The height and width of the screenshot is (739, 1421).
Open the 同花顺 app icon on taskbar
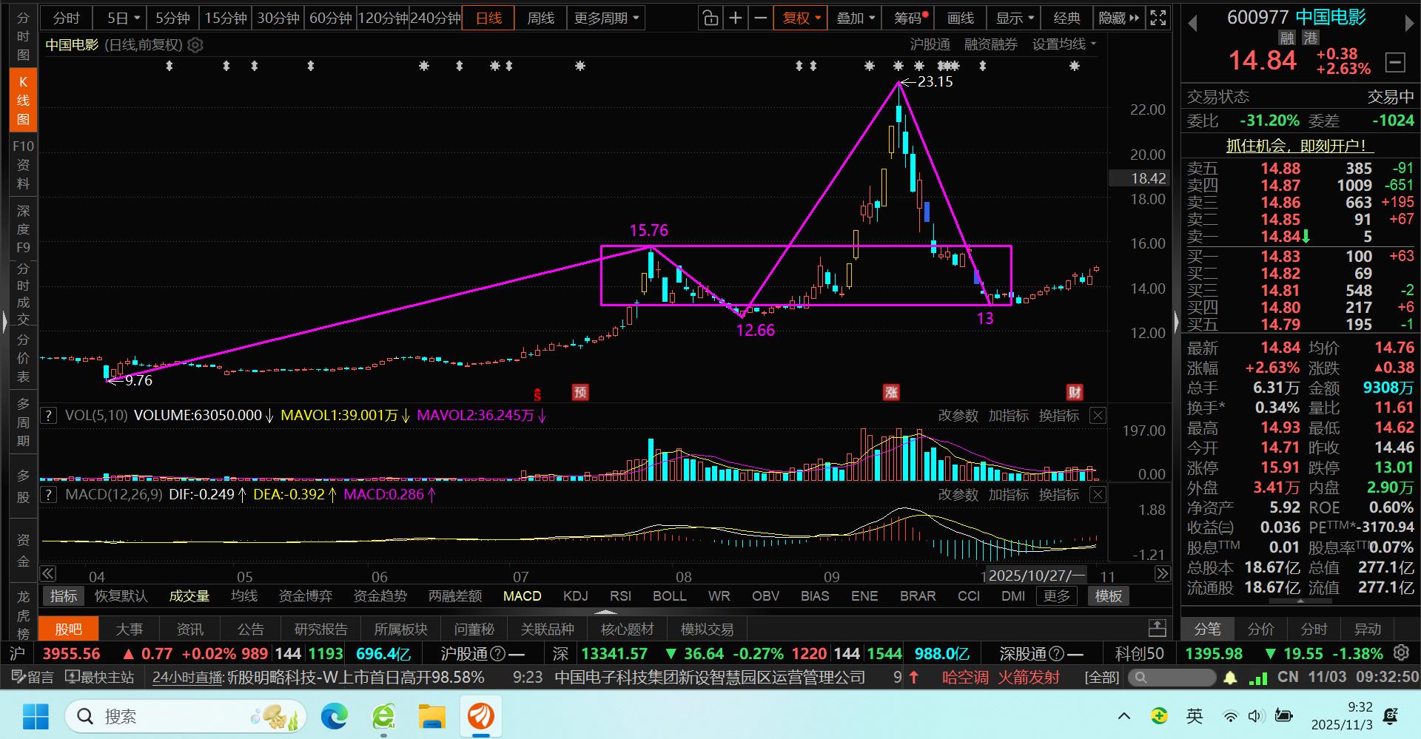(481, 716)
